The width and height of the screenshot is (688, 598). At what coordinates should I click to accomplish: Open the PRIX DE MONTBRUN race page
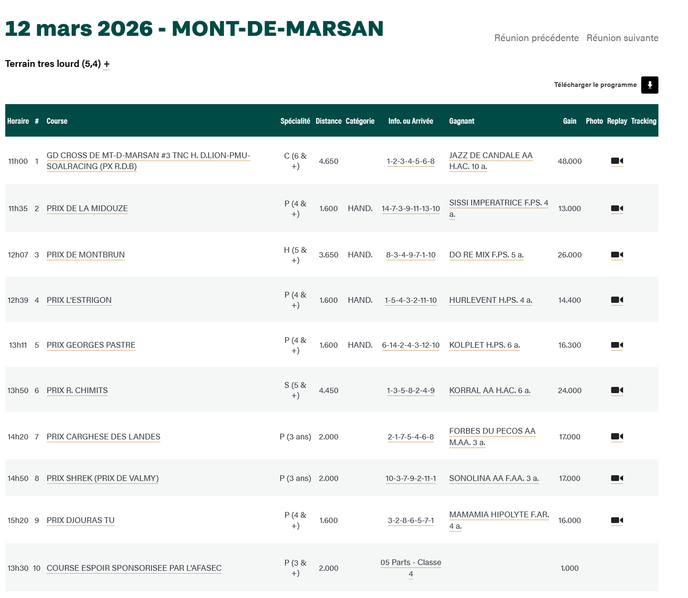pyautogui.click(x=85, y=255)
